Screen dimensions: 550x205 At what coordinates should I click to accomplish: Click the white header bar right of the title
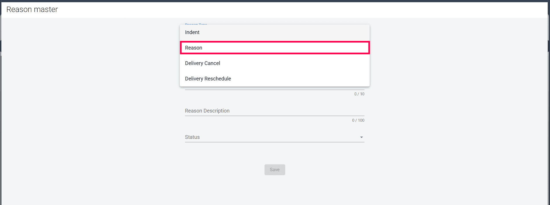[x=287, y=10]
